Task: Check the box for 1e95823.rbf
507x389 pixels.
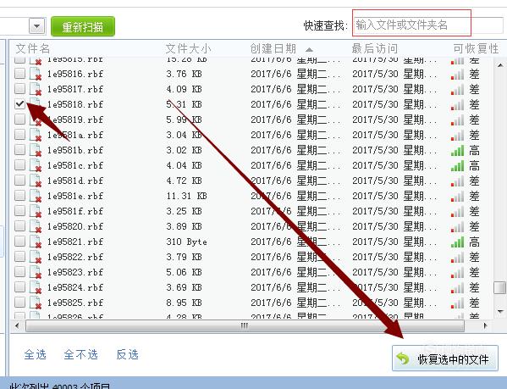Action: 20,272
